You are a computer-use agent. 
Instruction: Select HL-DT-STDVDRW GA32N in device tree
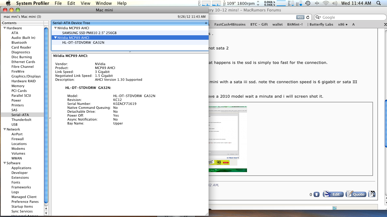[130, 42]
